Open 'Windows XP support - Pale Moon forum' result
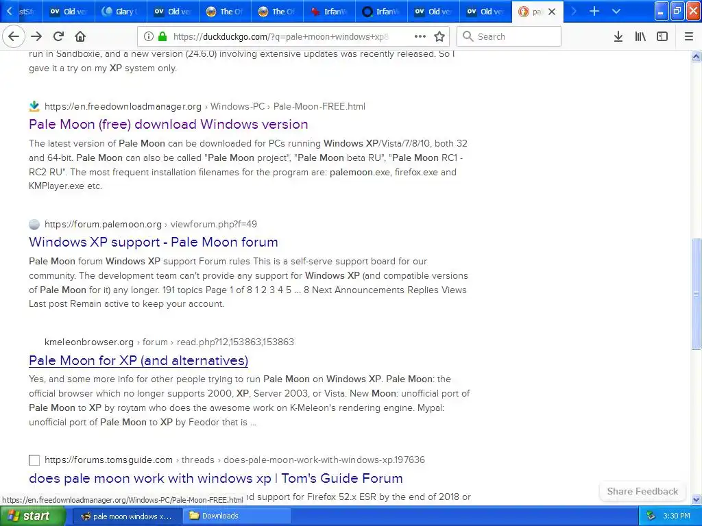Viewport: 702px width, 526px height. tap(153, 242)
